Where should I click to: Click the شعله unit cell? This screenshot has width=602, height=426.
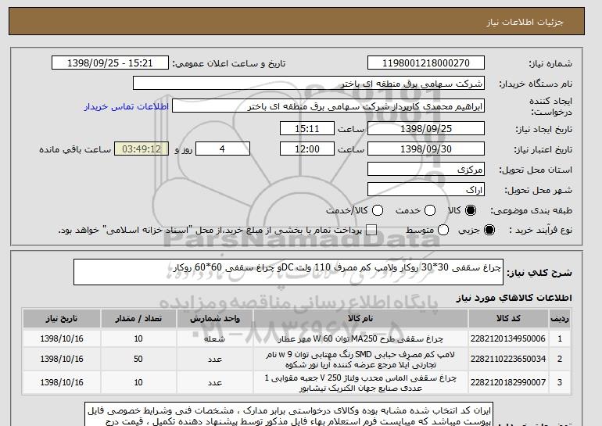point(215,339)
